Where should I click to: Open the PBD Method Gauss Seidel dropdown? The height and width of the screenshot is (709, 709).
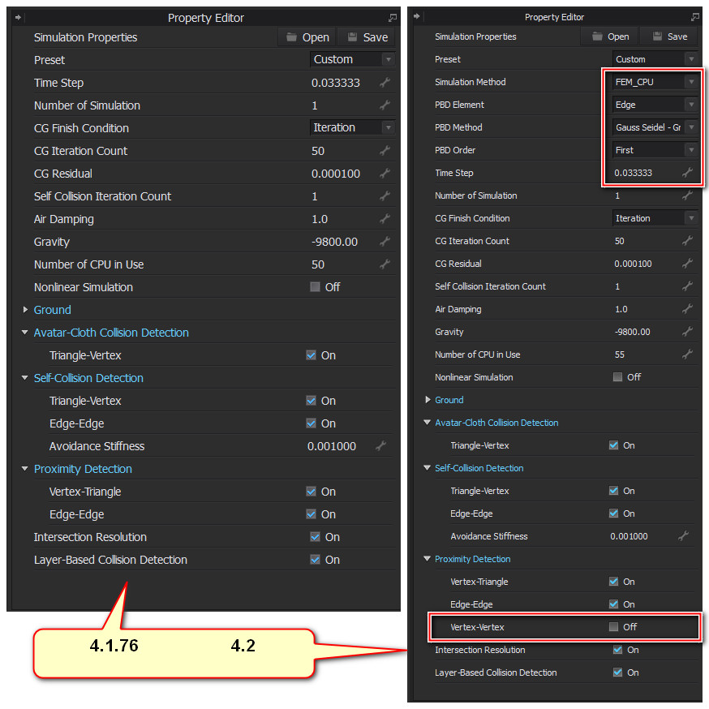[655, 127]
